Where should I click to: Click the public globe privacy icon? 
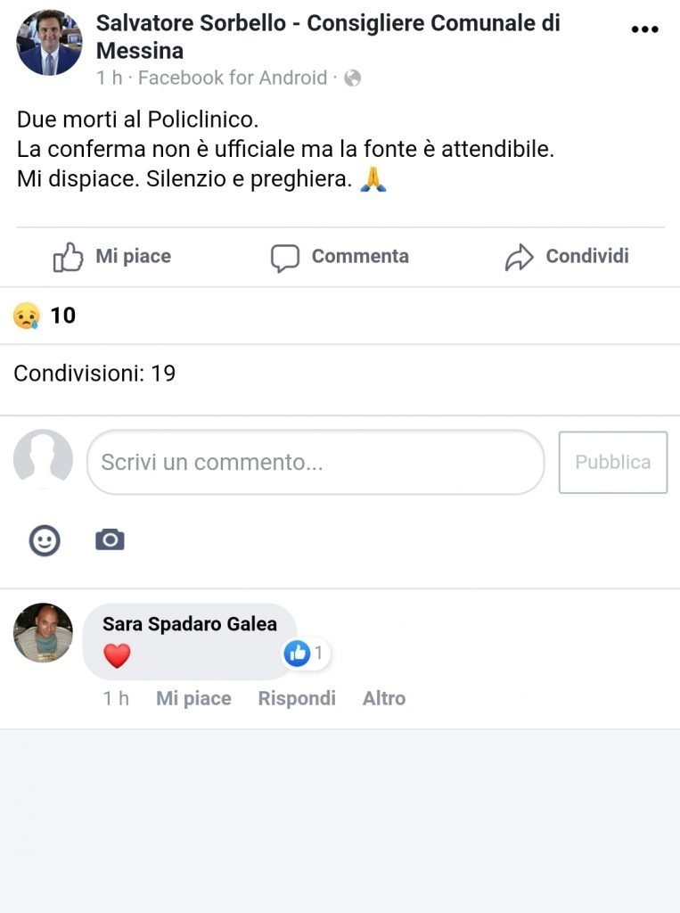click(x=353, y=78)
